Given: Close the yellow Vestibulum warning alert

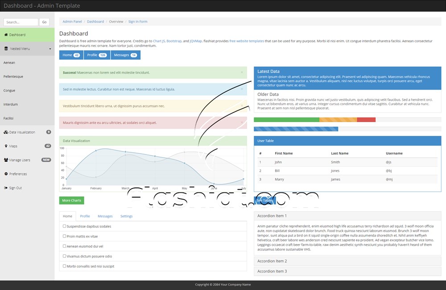Looking at the screenshot, I should 242,106.
